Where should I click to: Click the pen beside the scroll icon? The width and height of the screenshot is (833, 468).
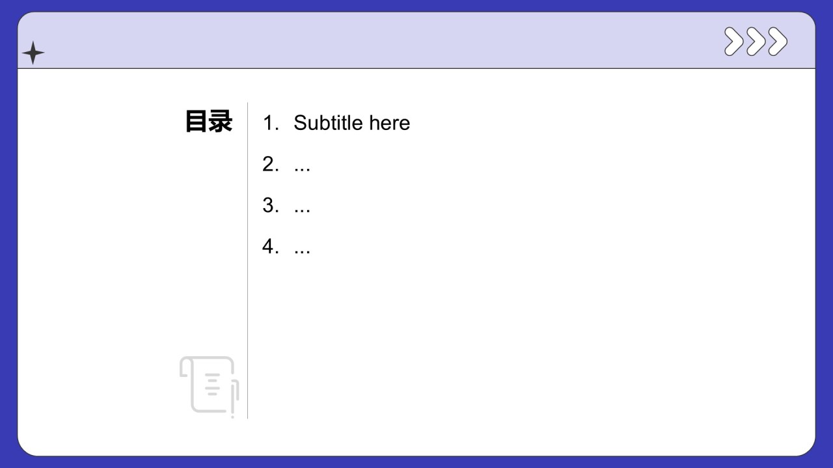[234, 396]
